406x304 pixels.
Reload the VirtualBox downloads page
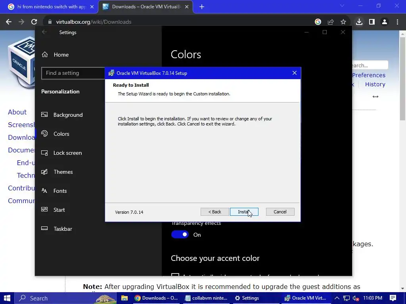tap(34, 22)
